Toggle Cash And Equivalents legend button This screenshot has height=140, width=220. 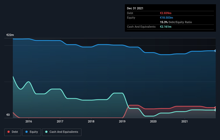(62, 132)
